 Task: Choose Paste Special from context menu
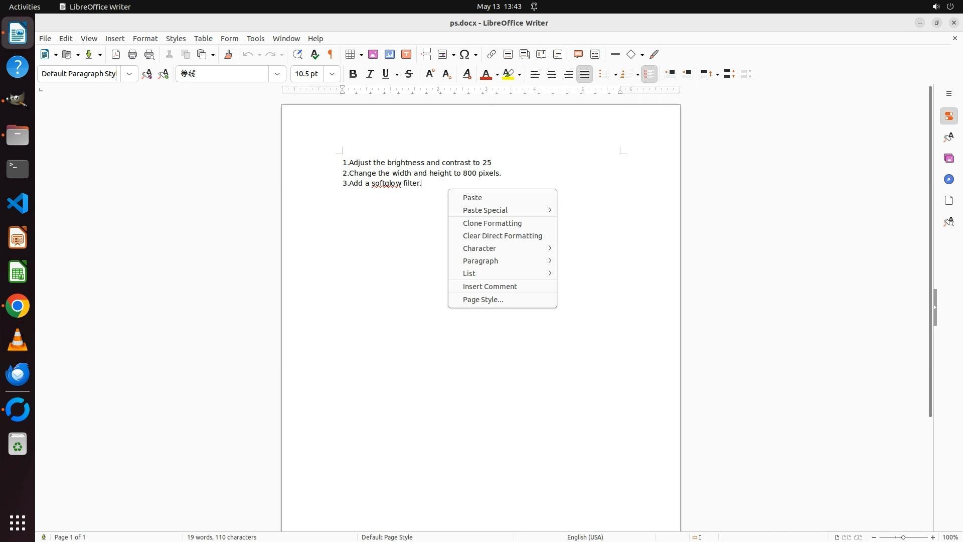click(x=485, y=210)
